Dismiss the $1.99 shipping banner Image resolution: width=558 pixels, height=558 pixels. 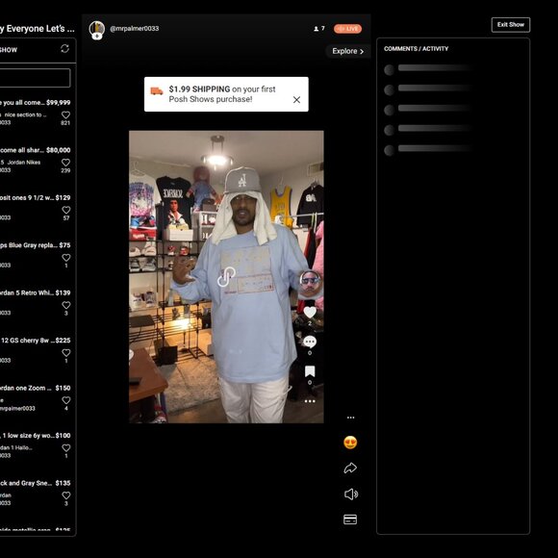pos(296,100)
